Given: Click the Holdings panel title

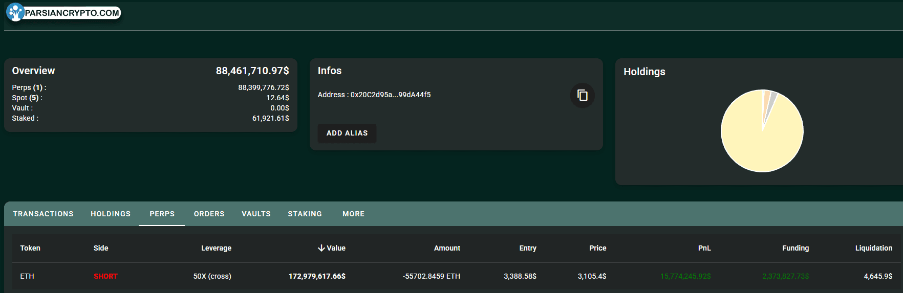Looking at the screenshot, I should click(644, 72).
